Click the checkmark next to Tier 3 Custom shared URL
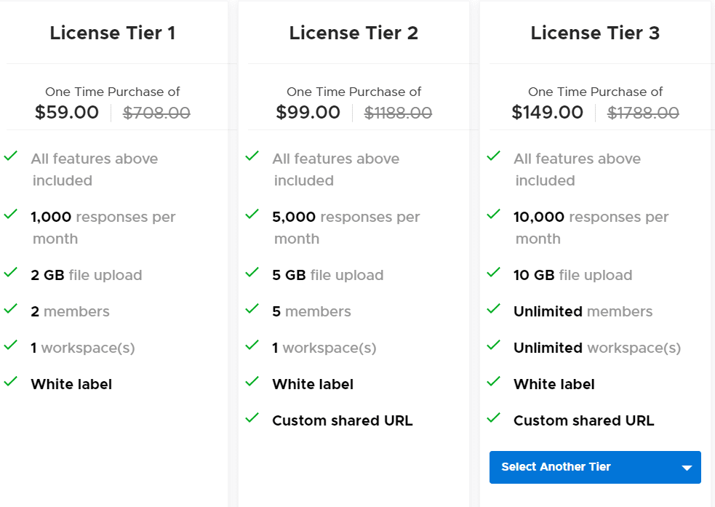The height and width of the screenshot is (507, 715). [494, 419]
